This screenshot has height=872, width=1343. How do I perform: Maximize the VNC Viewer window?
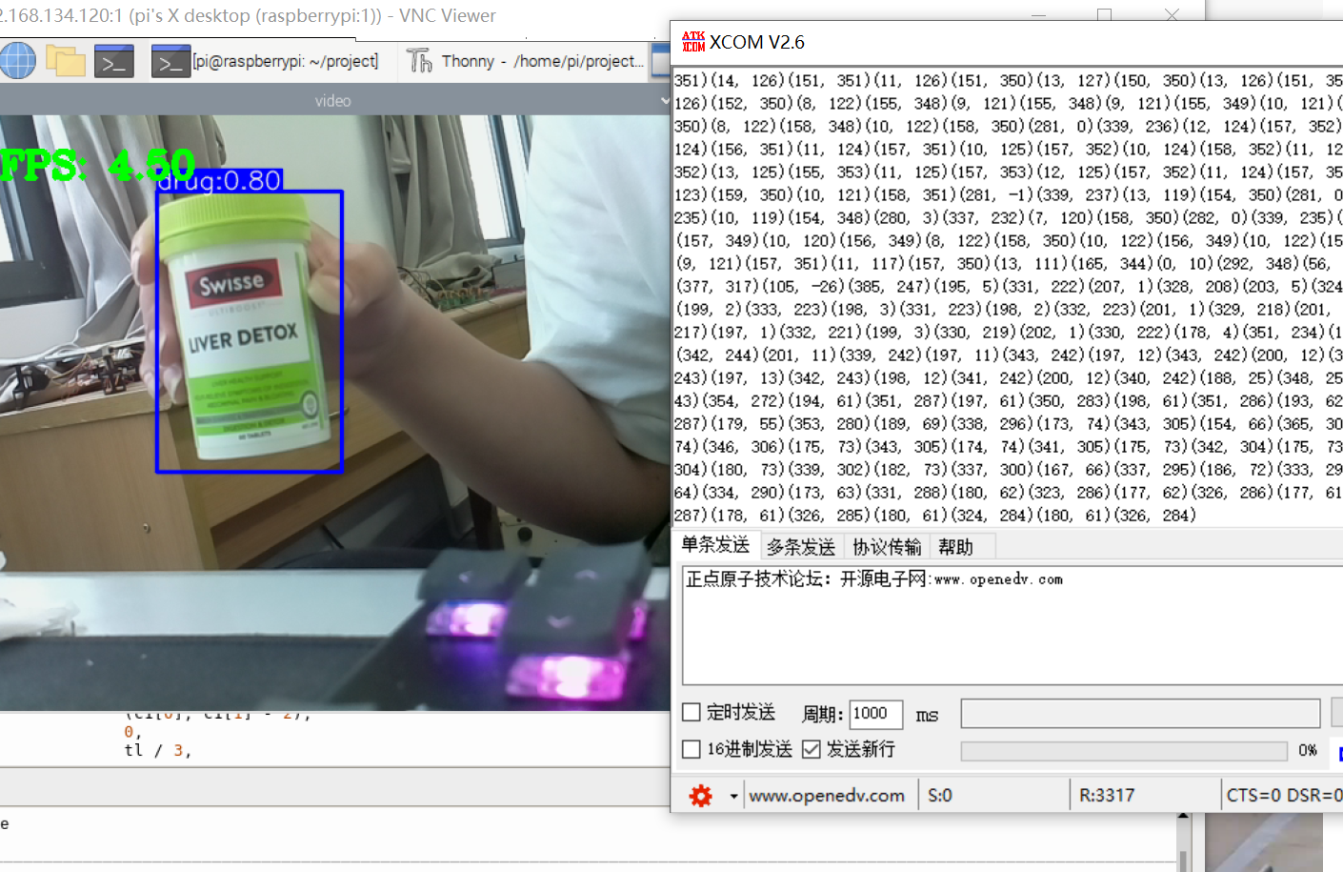point(1105,15)
